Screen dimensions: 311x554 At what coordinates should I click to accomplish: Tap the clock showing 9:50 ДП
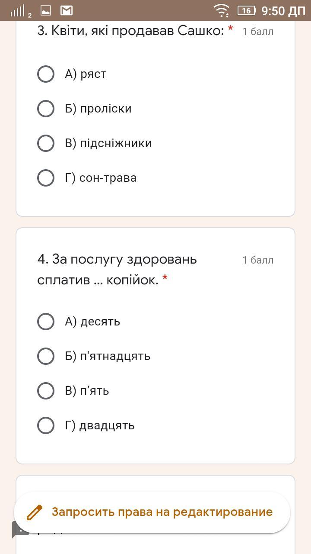[x=283, y=11]
